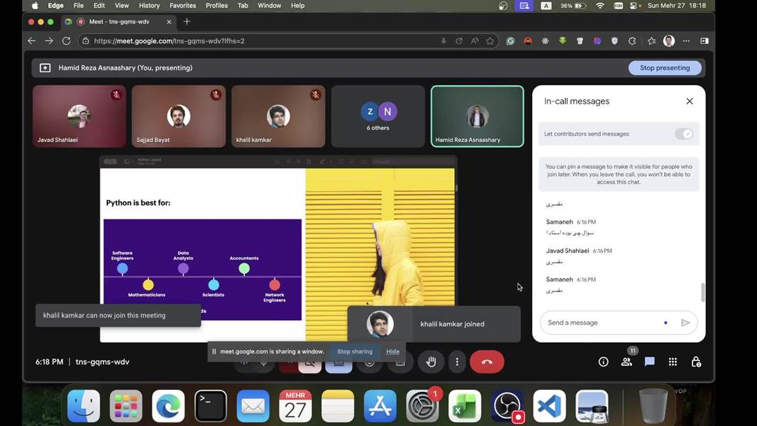Click the chat messages scrollbar
Image resolution: width=757 pixels, height=426 pixels.
pos(703,291)
